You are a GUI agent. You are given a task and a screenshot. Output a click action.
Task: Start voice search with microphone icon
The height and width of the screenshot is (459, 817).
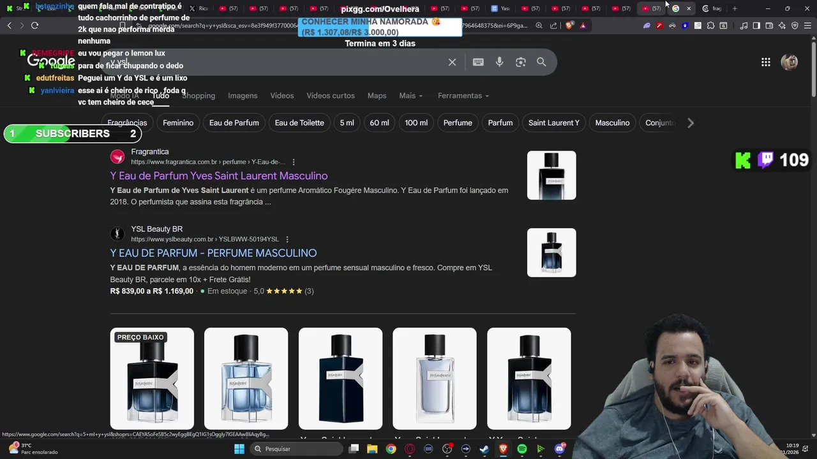click(499, 62)
